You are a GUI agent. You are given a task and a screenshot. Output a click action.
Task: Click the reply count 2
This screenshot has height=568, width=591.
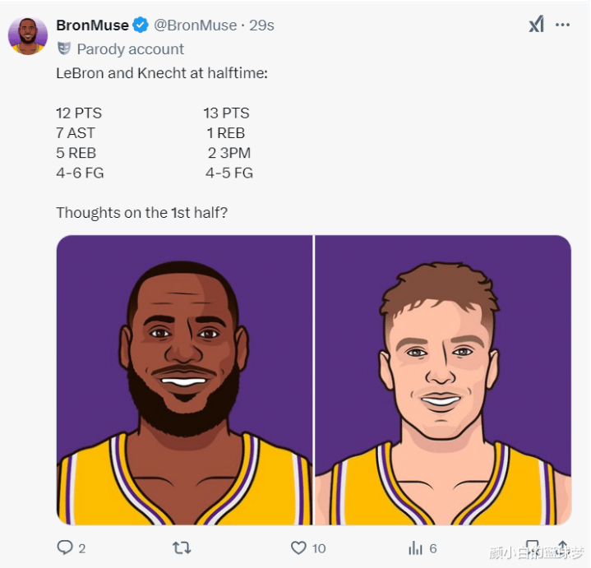(82, 548)
